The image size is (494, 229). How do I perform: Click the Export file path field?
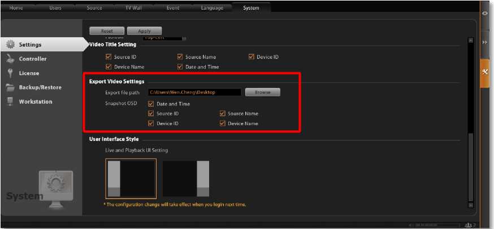pos(194,92)
